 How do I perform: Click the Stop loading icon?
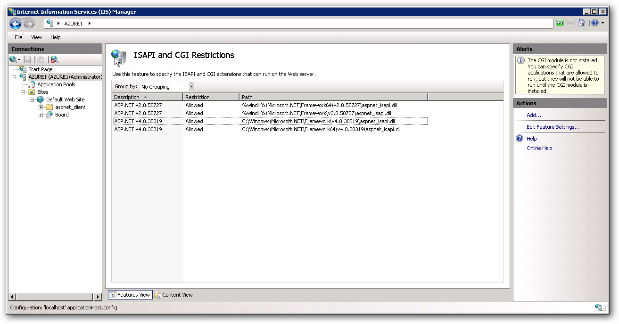[571, 23]
